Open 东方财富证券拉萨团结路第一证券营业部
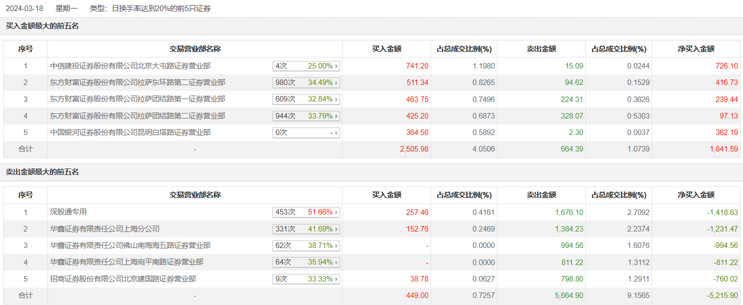The image size is (743, 305). tap(138, 99)
